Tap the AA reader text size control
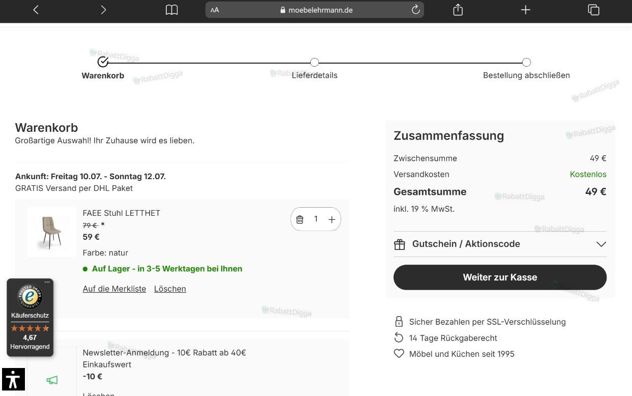 (x=215, y=10)
